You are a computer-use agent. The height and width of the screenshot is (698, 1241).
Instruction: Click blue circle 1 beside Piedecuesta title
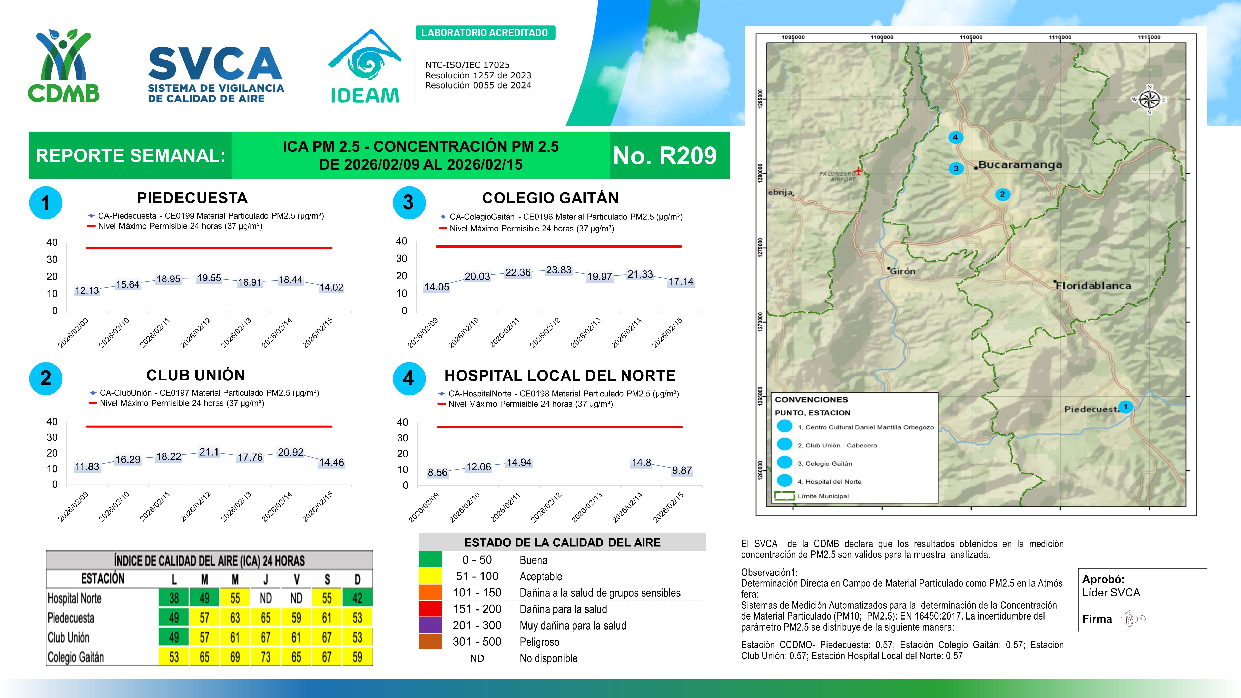pyautogui.click(x=46, y=203)
